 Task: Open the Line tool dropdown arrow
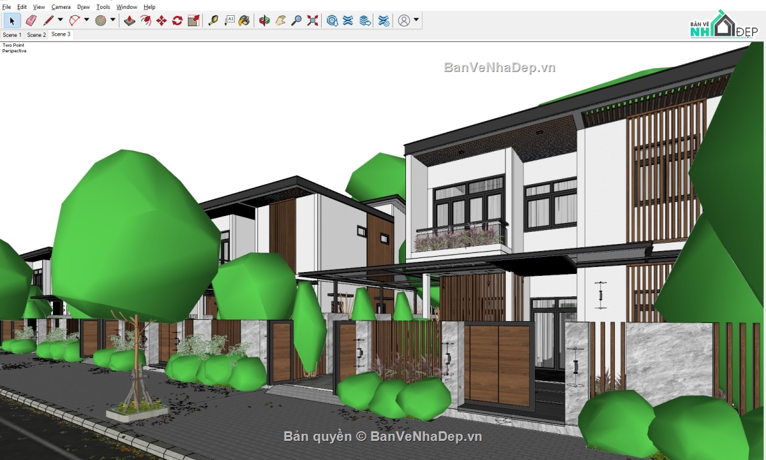point(61,20)
